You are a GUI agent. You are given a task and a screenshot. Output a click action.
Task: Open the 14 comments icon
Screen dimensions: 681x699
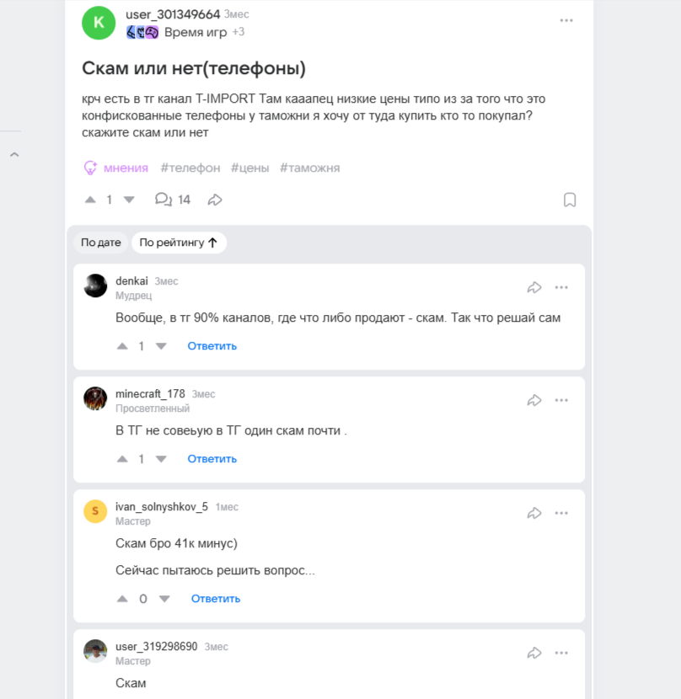(164, 200)
